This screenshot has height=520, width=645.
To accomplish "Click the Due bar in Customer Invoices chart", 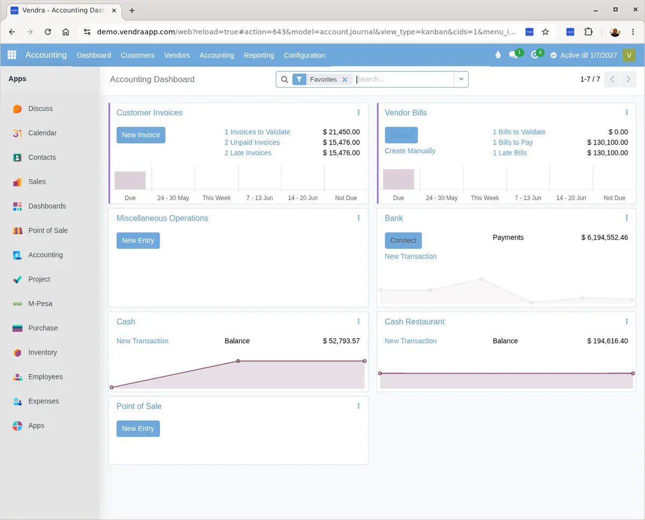I will tap(130, 180).
